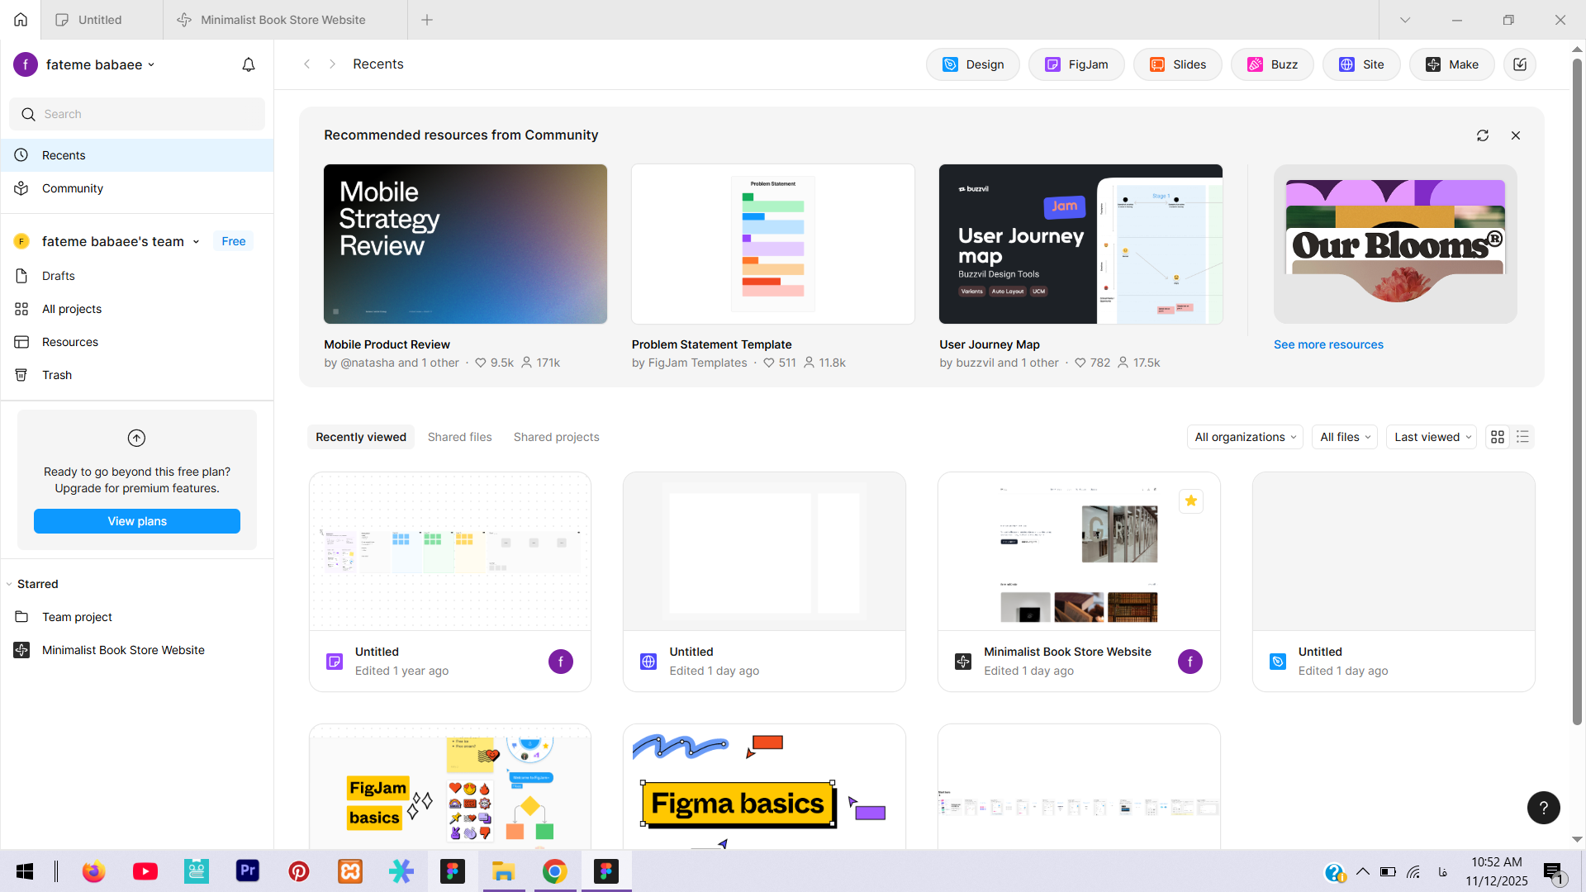The image size is (1586, 892).
Task: Switch to the Shared projects tab
Action: 556,437
